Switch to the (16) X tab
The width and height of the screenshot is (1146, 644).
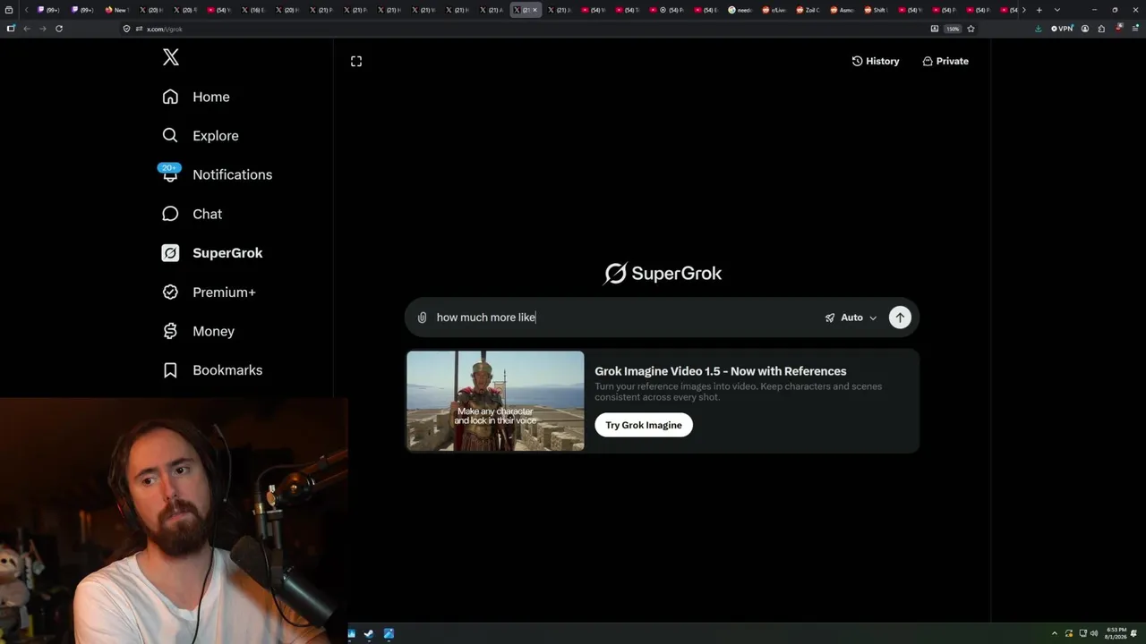tap(252, 10)
